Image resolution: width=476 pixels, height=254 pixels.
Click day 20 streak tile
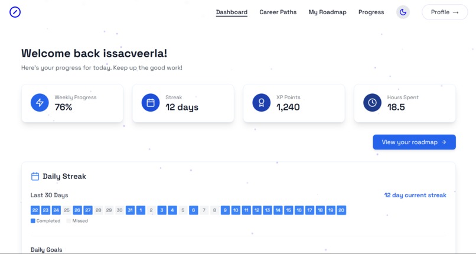coord(341,210)
